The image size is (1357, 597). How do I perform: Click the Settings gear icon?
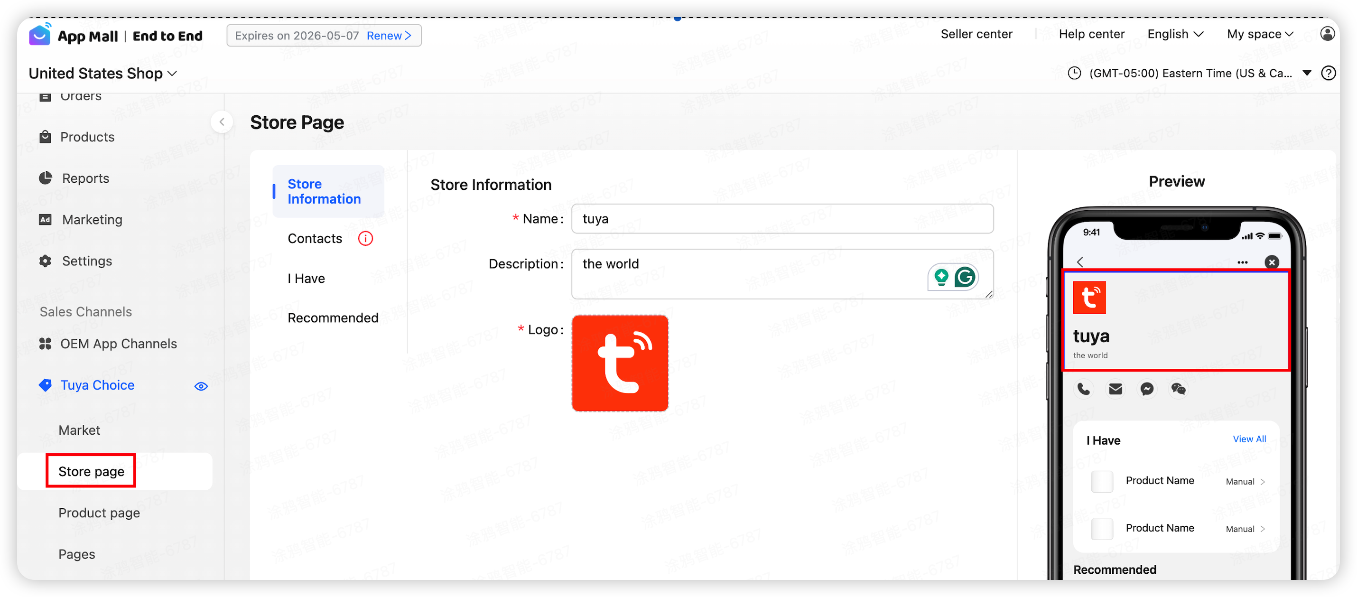tap(45, 261)
